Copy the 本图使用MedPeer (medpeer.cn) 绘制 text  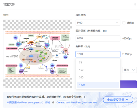click(x=28, y=103)
